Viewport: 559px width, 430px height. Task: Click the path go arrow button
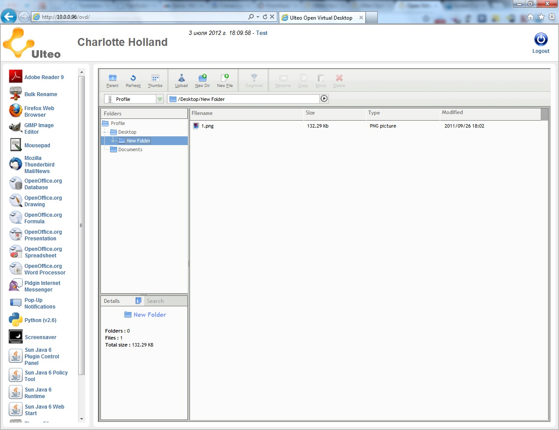324,99
